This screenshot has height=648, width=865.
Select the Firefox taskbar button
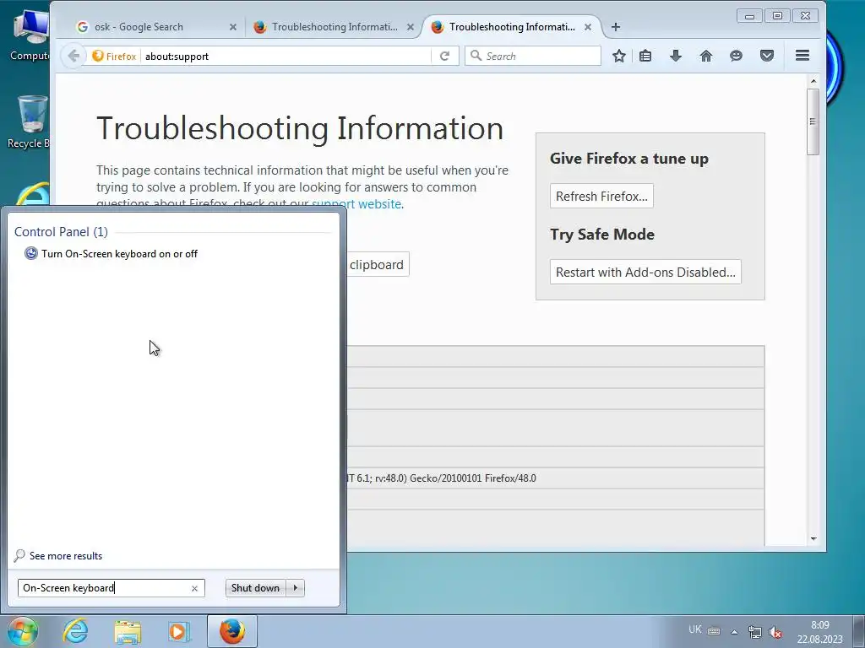click(x=232, y=631)
